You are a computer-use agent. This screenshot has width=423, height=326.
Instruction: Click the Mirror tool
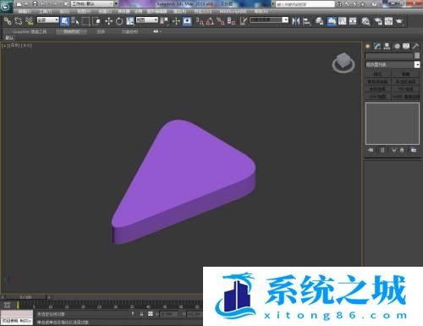[x=296, y=21]
